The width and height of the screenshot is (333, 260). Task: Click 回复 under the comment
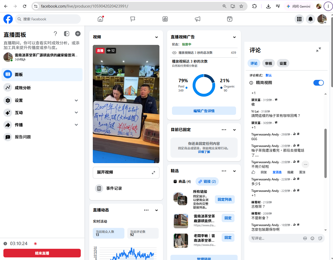click(x=264, y=172)
